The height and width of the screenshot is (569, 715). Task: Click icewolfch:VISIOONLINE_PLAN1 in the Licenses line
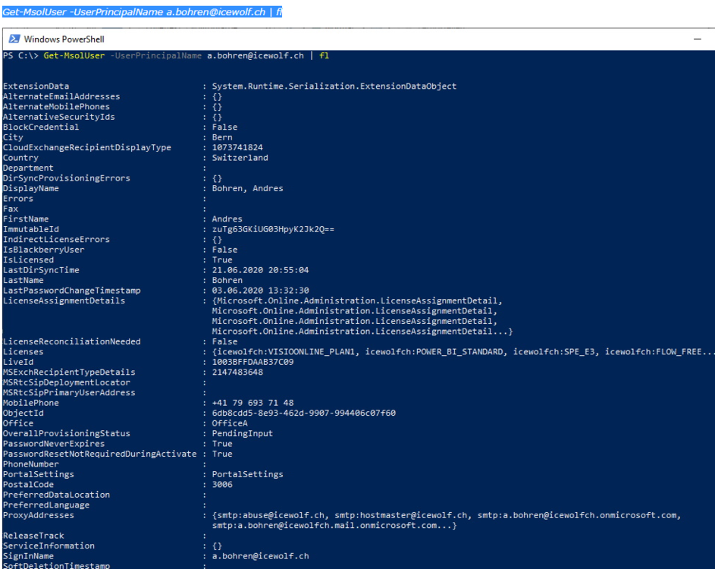(284, 352)
